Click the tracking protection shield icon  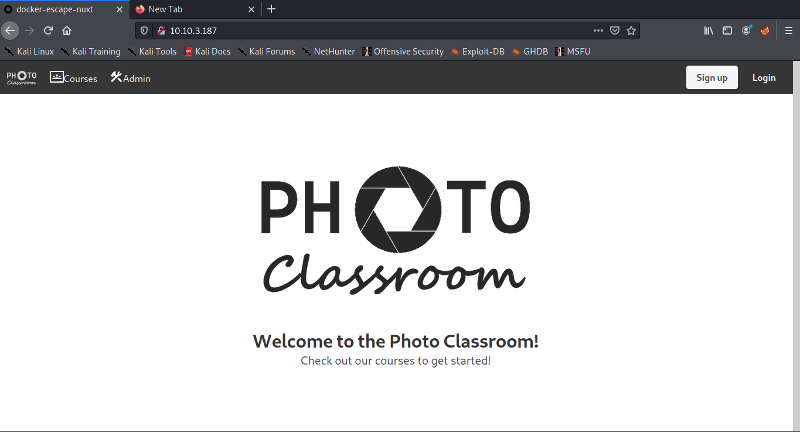pos(144,30)
